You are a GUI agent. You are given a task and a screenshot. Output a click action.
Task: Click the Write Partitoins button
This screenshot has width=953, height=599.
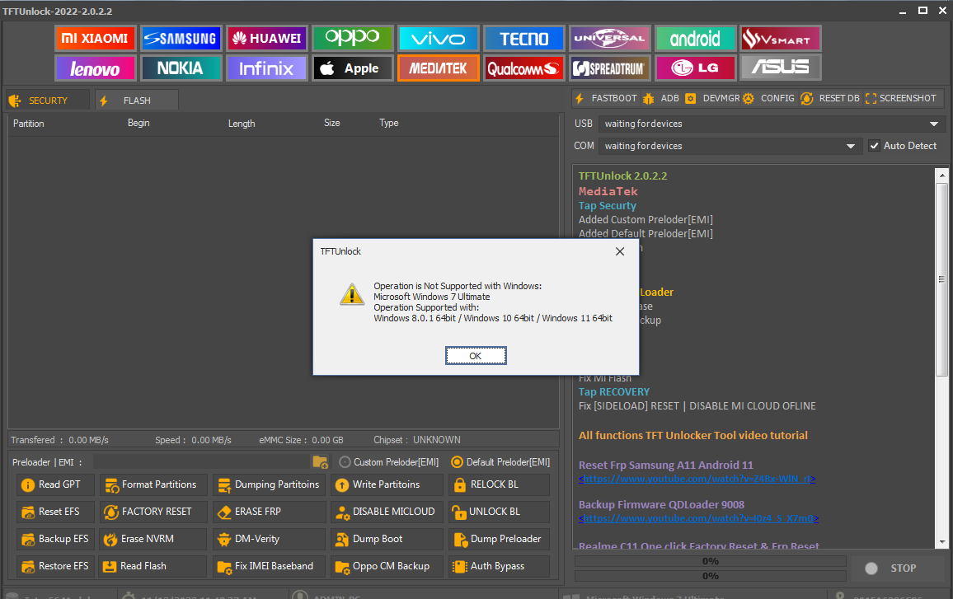387,484
